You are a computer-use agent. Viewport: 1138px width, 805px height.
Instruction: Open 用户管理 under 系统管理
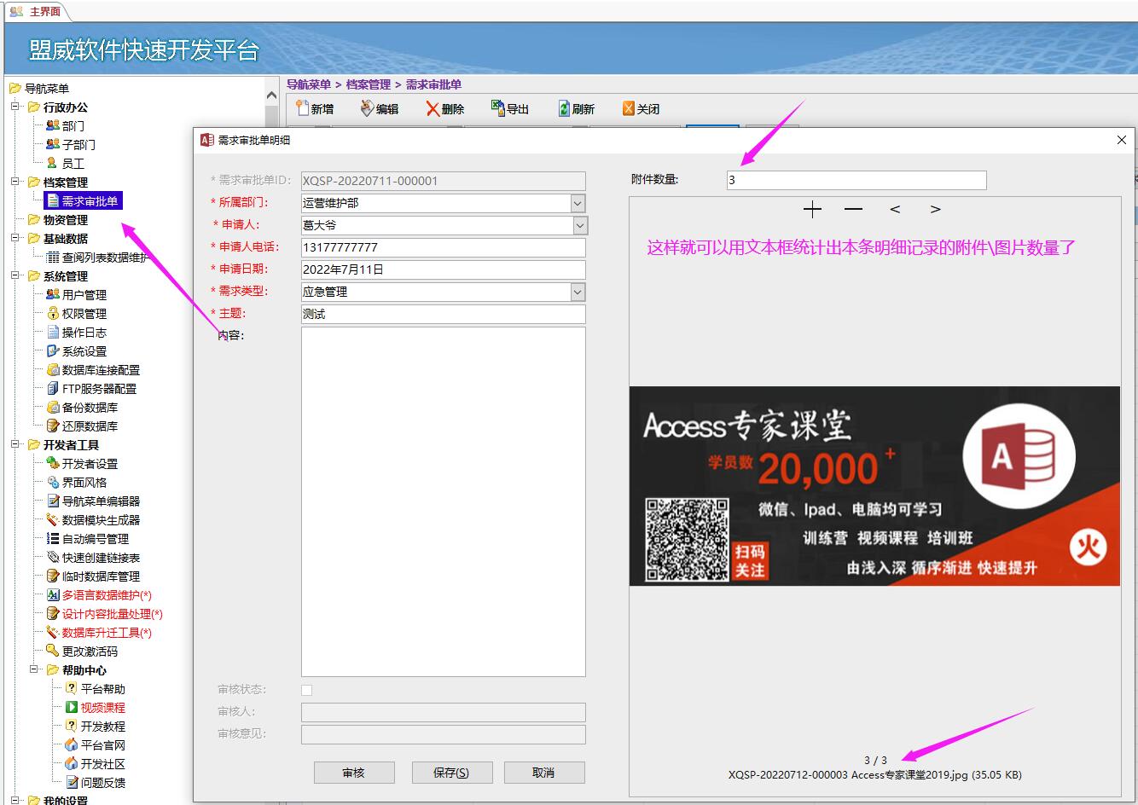[x=84, y=295]
